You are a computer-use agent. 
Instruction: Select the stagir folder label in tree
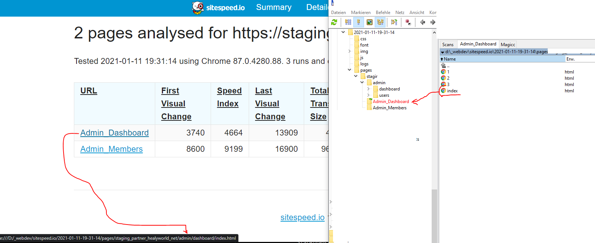click(x=372, y=76)
